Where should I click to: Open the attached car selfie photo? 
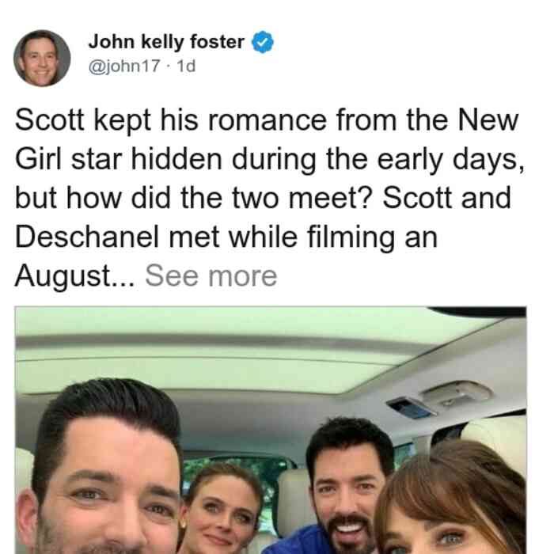tap(271, 430)
